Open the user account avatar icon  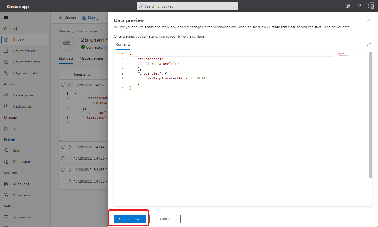pyautogui.click(x=371, y=6)
